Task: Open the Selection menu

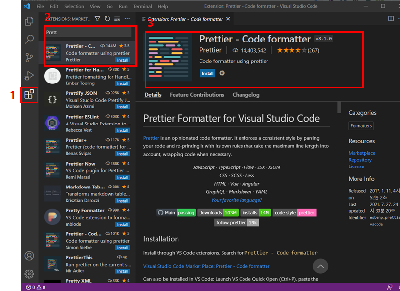Action: tap(74, 7)
